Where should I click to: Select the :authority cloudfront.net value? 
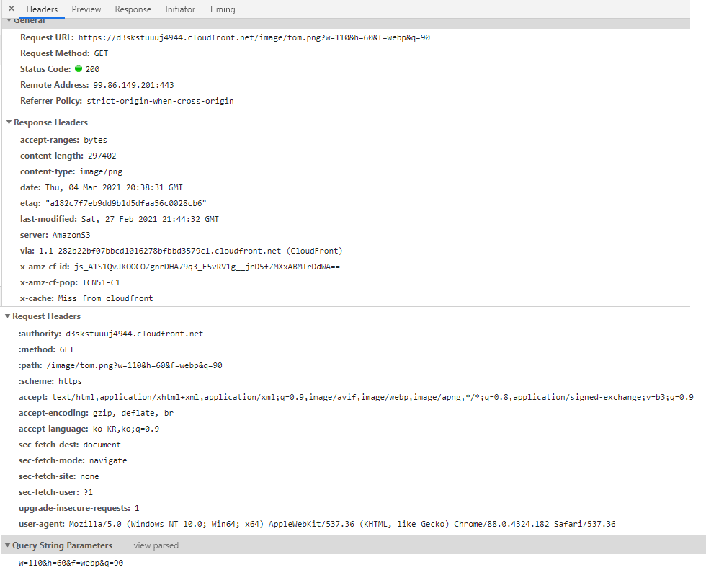point(134,334)
